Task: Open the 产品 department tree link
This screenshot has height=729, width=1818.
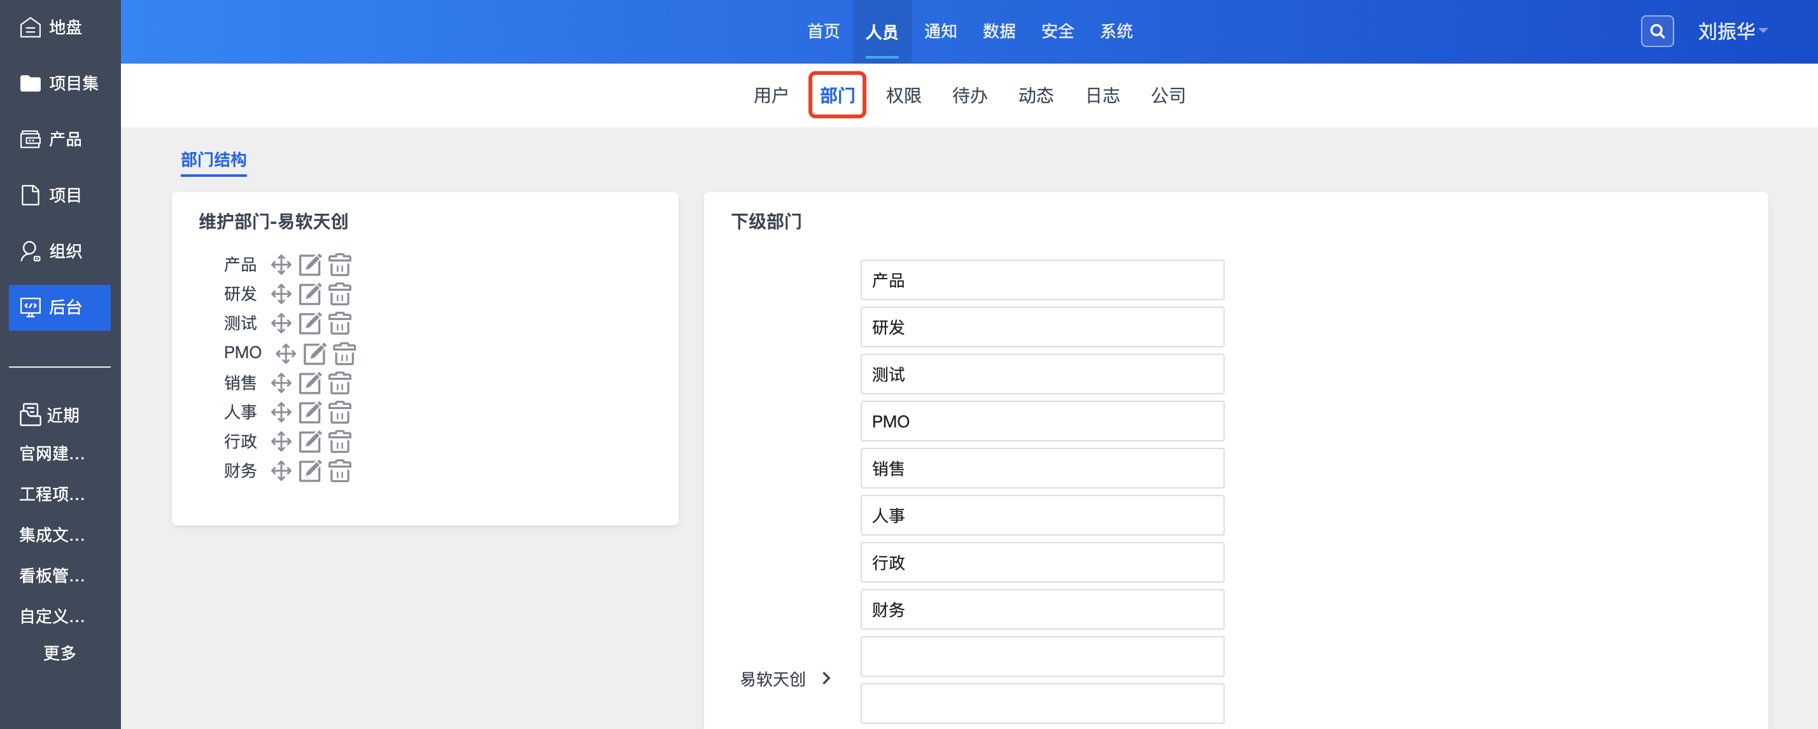Action: [240, 265]
